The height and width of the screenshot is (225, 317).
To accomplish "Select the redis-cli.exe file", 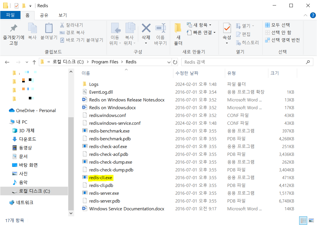I will [x=100, y=178].
